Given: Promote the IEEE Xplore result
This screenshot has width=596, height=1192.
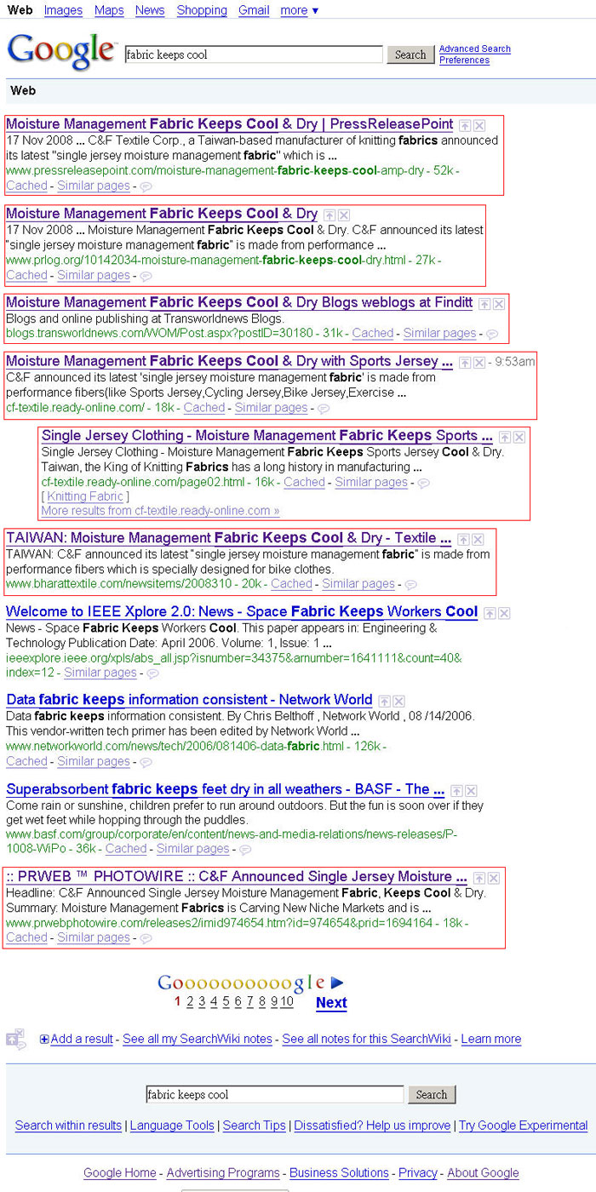Looking at the screenshot, I should 490,613.
